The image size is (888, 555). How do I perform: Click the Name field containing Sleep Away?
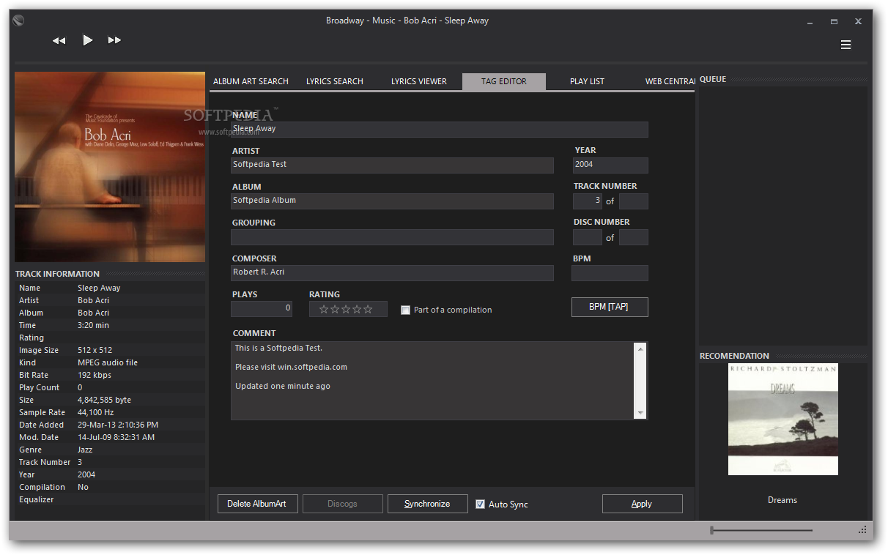pyautogui.click(x=440, y=129)
